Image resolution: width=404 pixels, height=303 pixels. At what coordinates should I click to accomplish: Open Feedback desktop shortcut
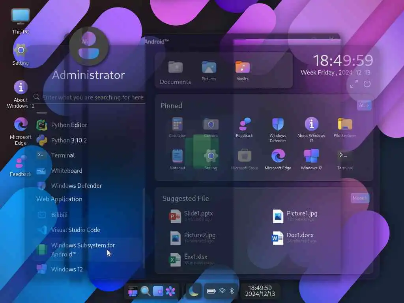tap(21, 166)
